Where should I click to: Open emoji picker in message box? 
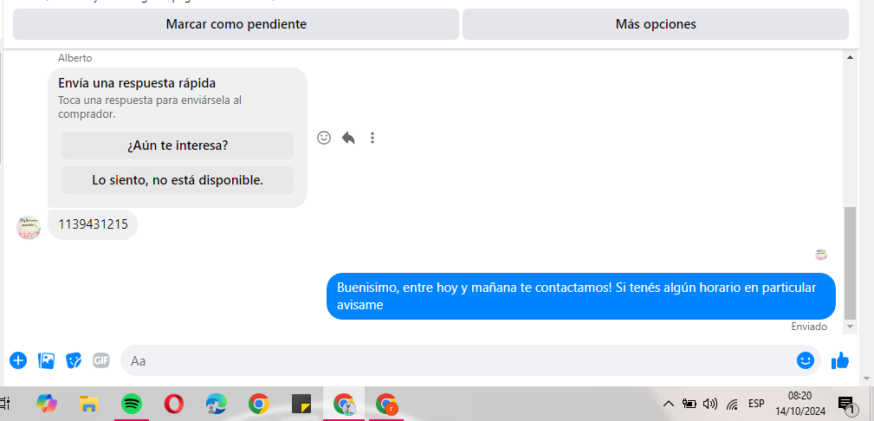805,360
